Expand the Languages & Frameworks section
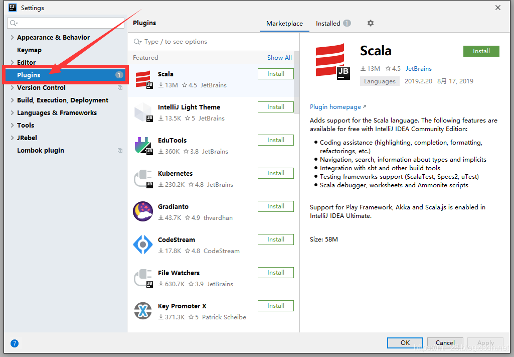This screenshot has width=514, height=357. [x=12, y=112]
